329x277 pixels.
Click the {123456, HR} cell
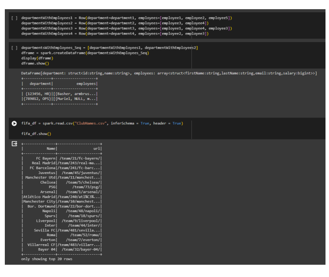(38, 94)
